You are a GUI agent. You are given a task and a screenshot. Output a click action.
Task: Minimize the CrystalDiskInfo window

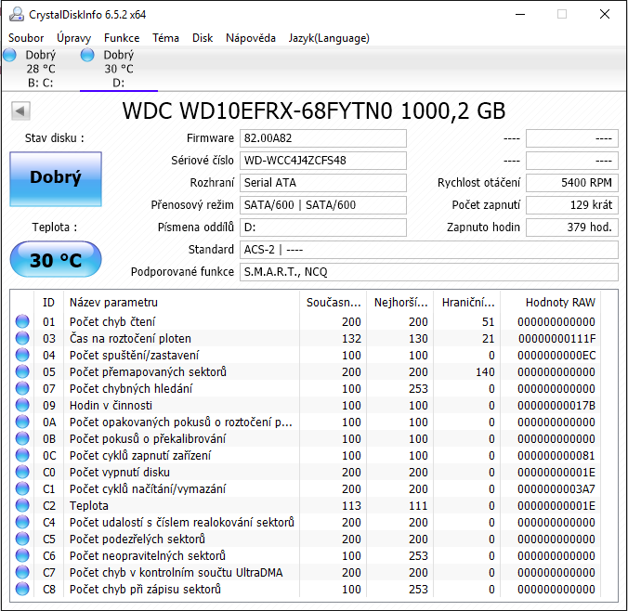[x=520, y=15]
